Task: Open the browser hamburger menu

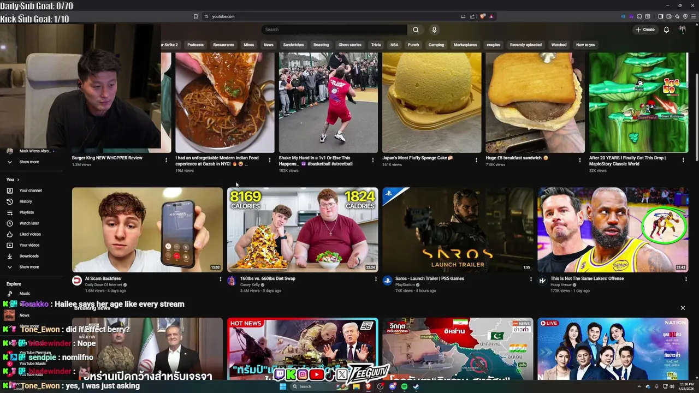Action: pos(694,16)
